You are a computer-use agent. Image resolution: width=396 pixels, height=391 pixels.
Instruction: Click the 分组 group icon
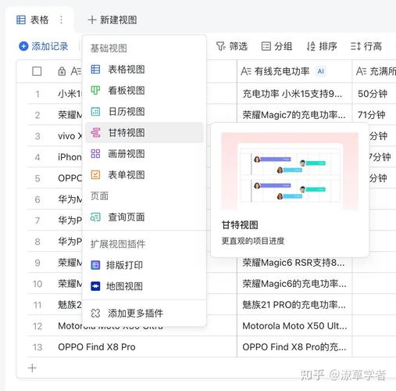click(266, 46)
